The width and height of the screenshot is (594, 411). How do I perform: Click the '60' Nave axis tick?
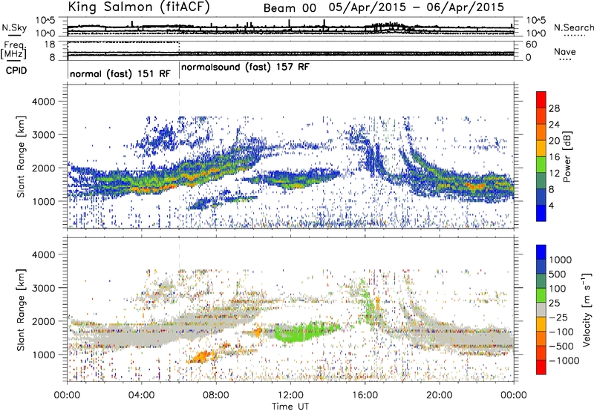pos(532,45)
